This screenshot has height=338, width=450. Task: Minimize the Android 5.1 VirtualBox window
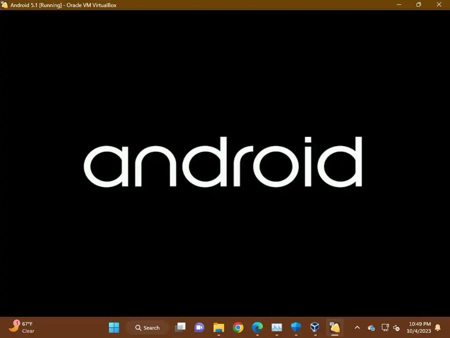(x=399, y=4)
